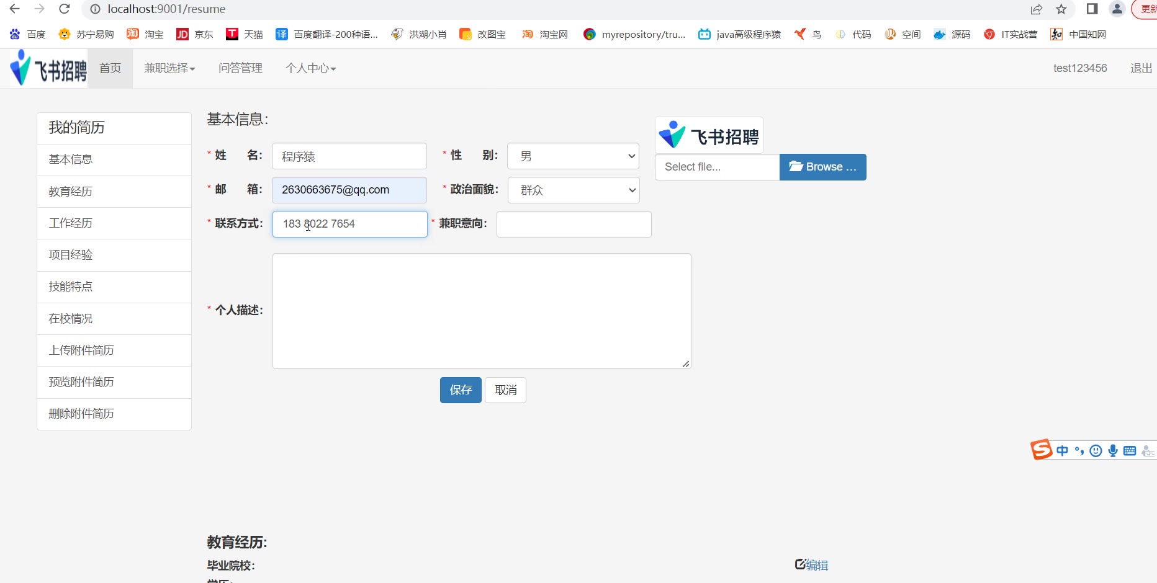
Task: Click the Browse file button
Action: tap(822, 167)
